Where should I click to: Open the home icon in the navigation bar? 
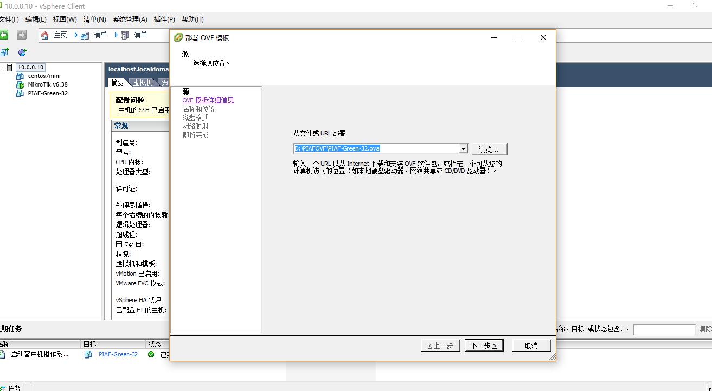click(x=45, y=35)
